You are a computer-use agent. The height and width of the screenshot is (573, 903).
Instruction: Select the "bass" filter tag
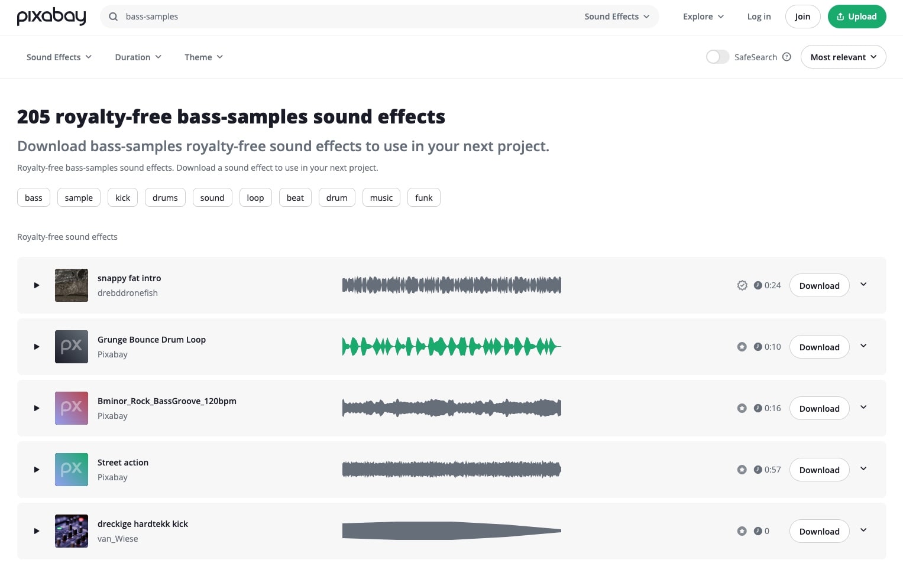34,197
